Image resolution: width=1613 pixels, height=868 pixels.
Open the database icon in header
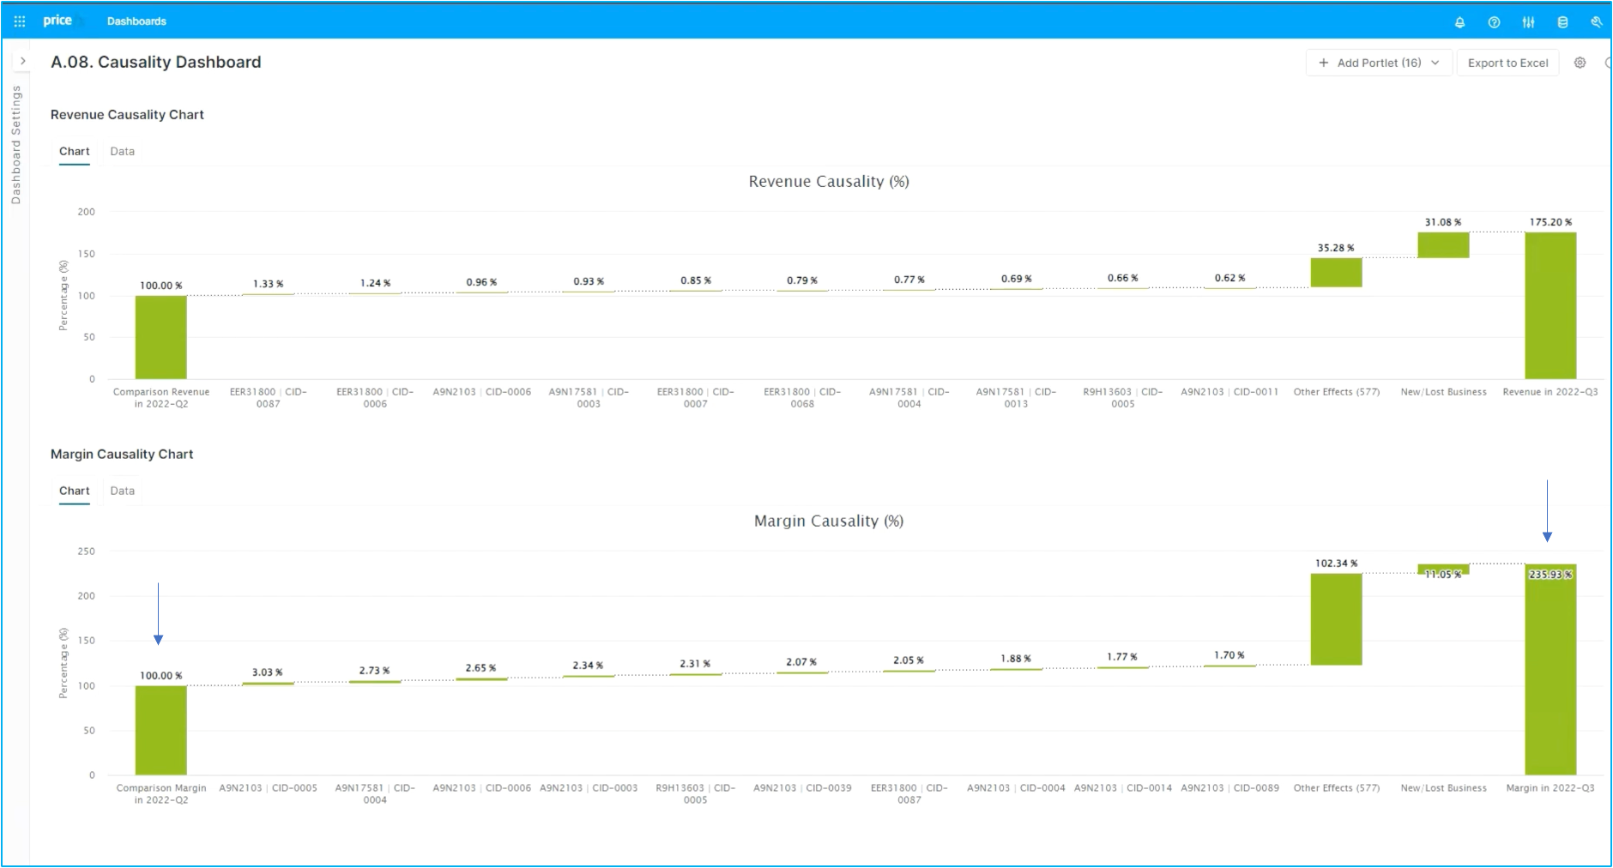(x=1562, y=22)
